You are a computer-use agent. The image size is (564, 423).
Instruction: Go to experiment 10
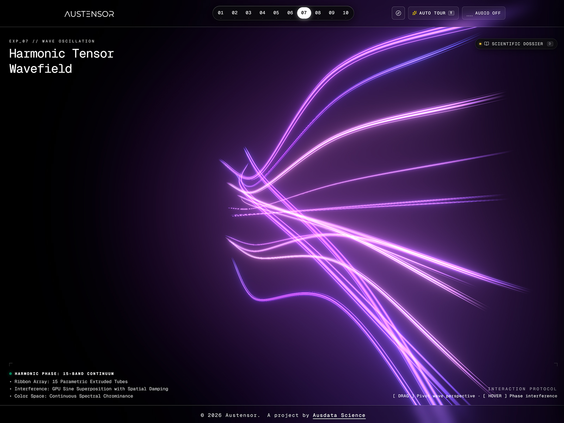(x=346, y=13)
